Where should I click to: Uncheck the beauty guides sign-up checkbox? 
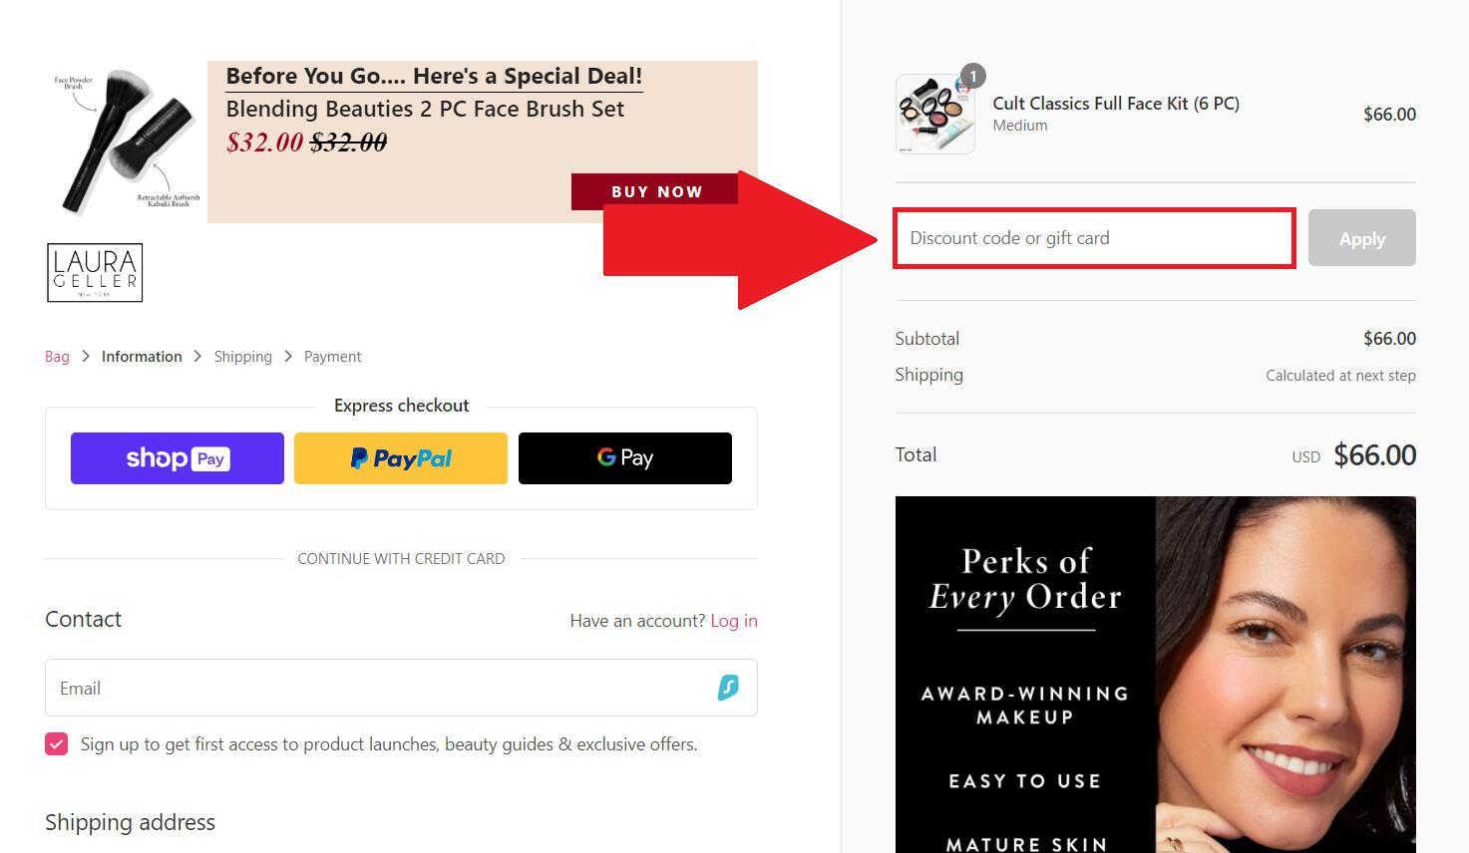(57, 744)
